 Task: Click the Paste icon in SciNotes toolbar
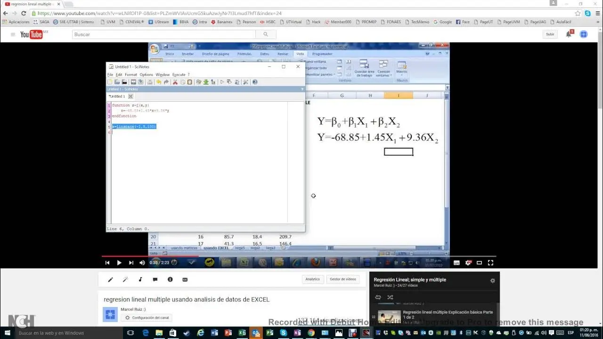(189, 82)
